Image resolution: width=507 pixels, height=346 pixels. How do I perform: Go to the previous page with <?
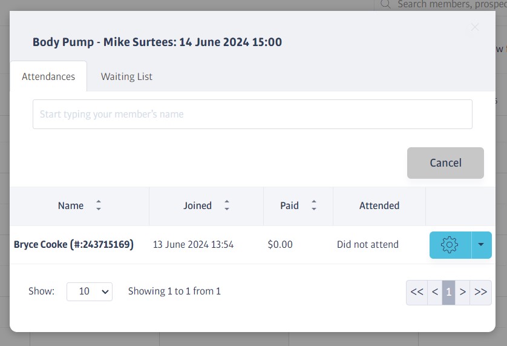pos(435,292)
